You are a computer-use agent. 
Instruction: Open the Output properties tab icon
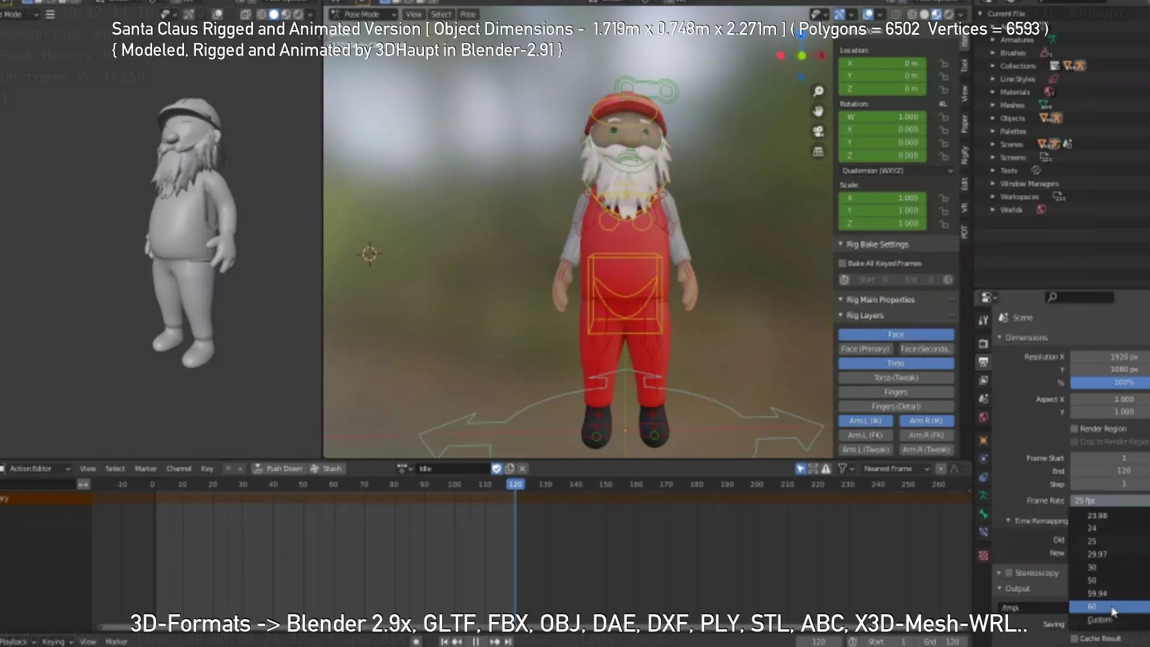coord(984,362)
